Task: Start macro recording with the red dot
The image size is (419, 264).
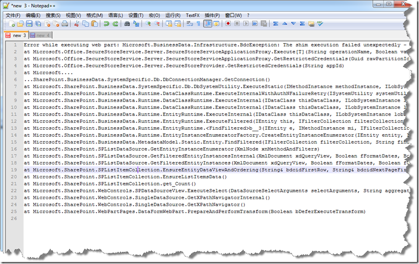Action: pyautogui.click(x=228, y=24)
